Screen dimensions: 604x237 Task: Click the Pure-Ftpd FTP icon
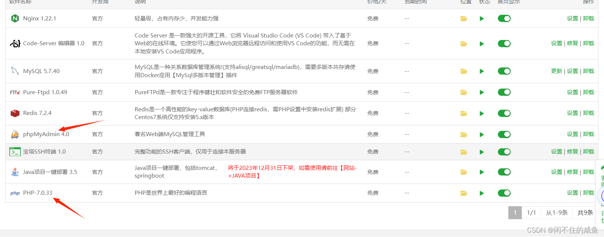[x=15, y=92]
